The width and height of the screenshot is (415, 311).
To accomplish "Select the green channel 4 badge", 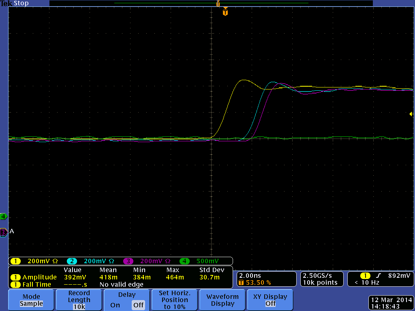I will coord(184,261).
